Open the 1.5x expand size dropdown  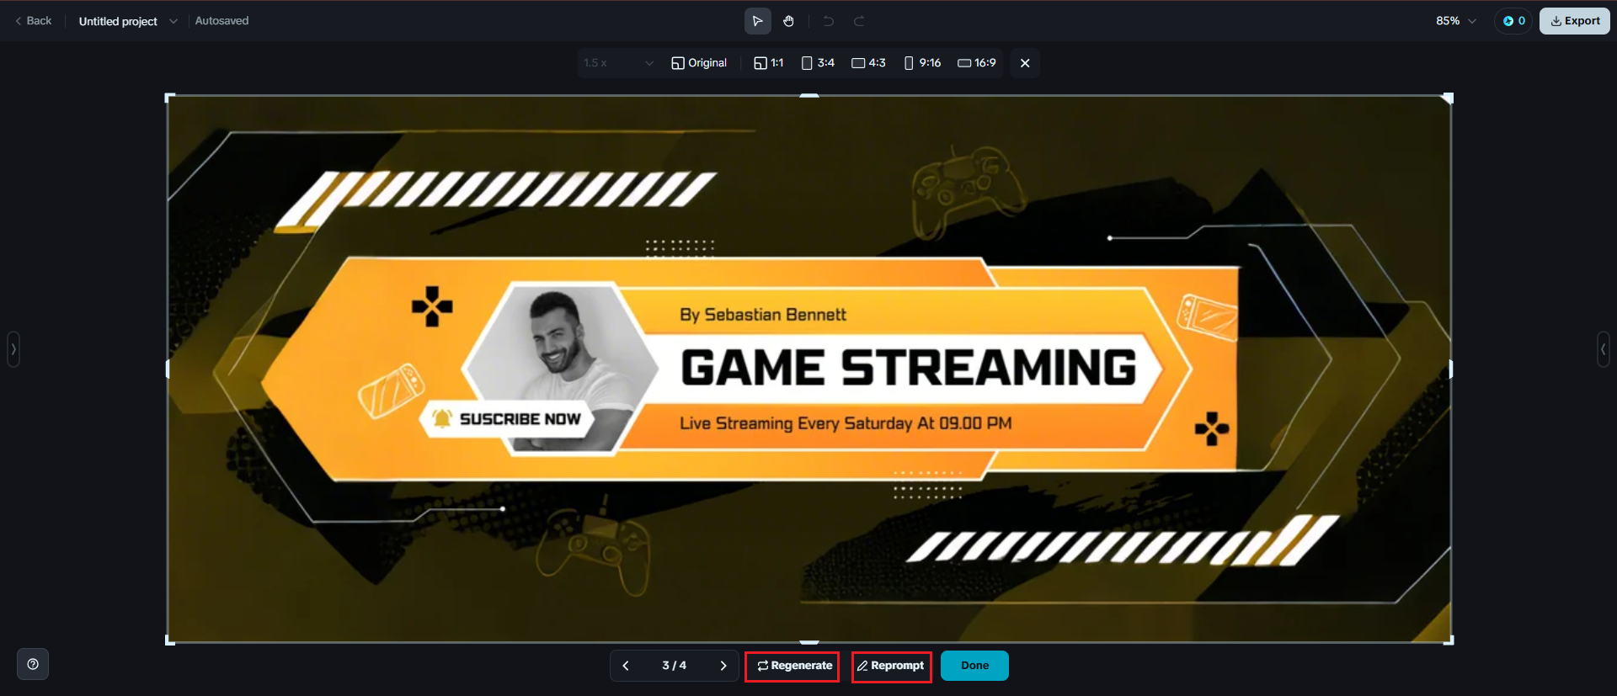click(618, 63)
